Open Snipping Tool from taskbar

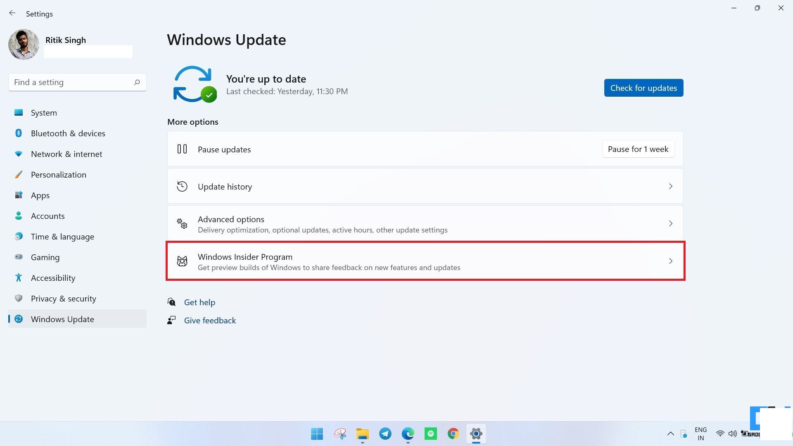340,434
